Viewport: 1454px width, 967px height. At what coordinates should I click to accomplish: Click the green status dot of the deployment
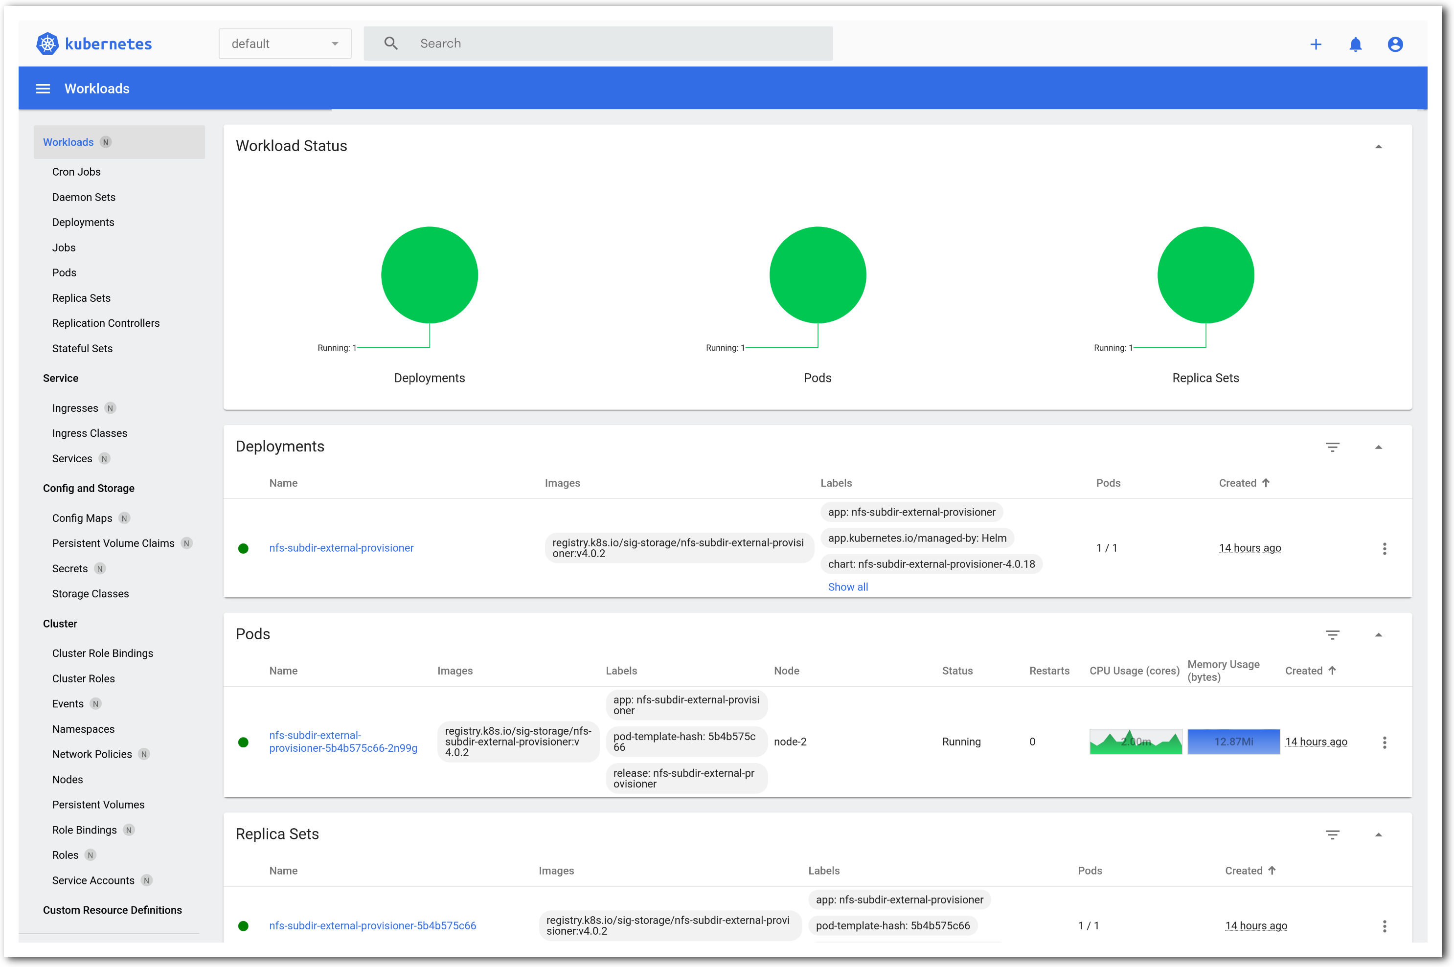[x=243, y=548]
